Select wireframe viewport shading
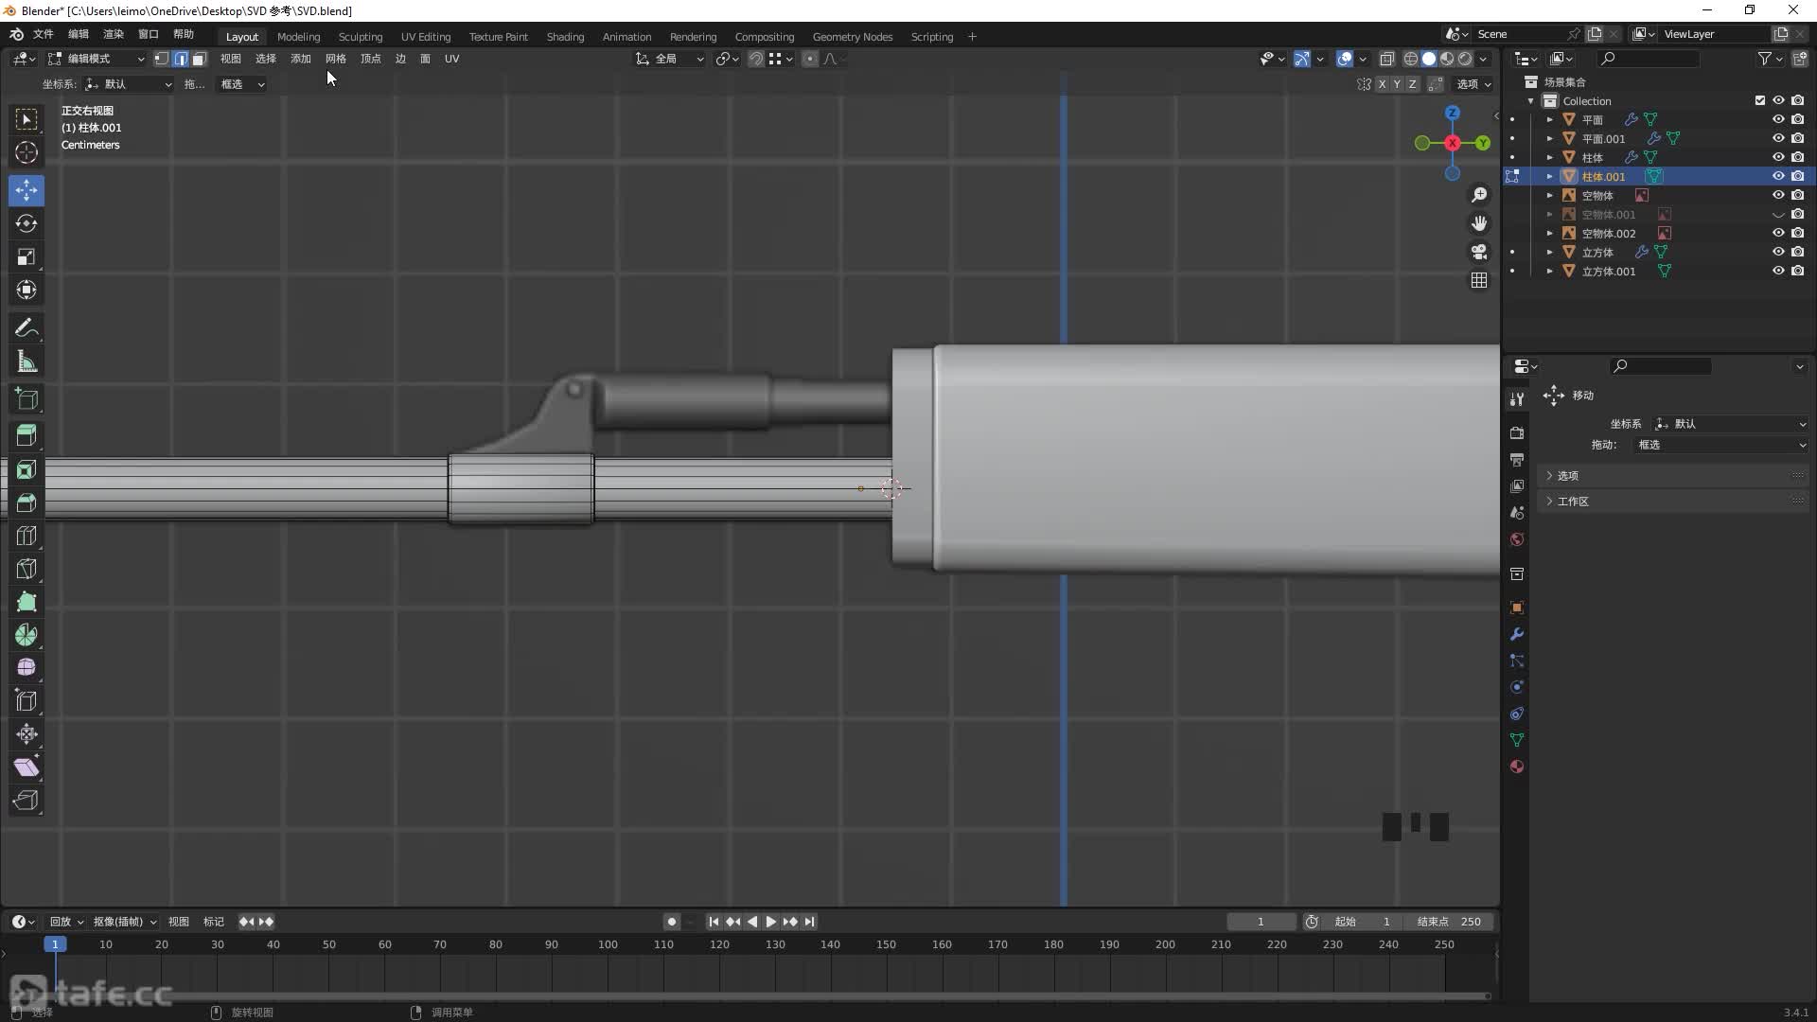Viewport: 1817px width, 1022px height. tap(1410, 59)
